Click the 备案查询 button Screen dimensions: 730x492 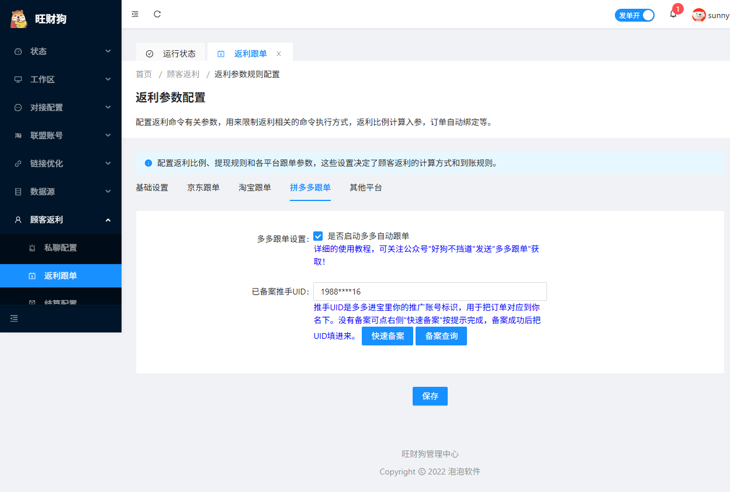441,336
